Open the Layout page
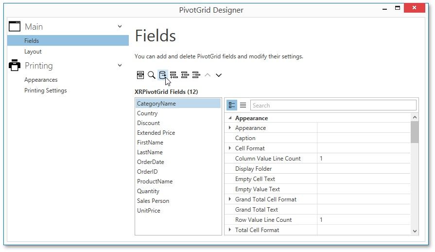Image resolution: width=435 pixels, height=252 pixels. coord(33,52)
